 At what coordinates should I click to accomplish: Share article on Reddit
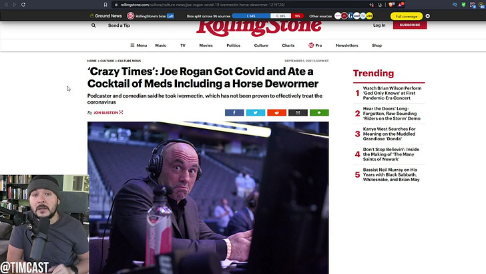click(x=277, y=113)
